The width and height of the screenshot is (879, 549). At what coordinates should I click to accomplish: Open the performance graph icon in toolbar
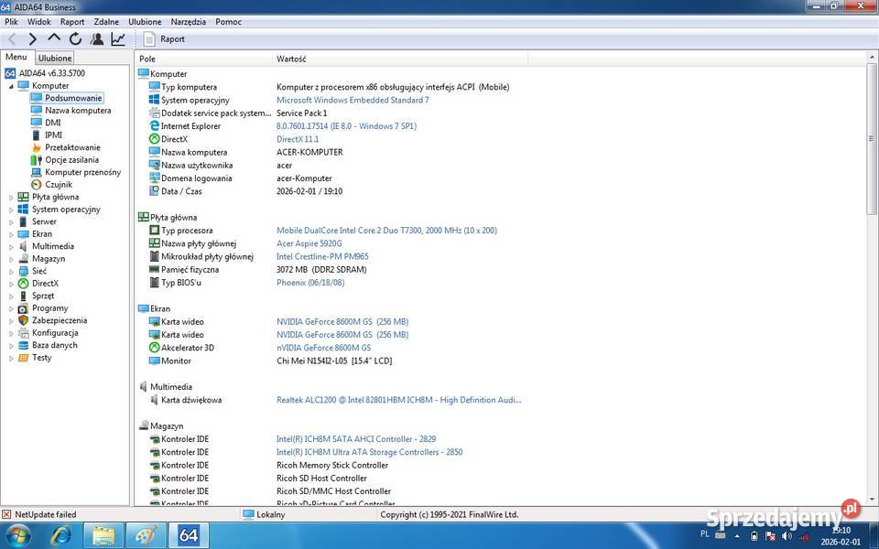[x=118, y=38]
